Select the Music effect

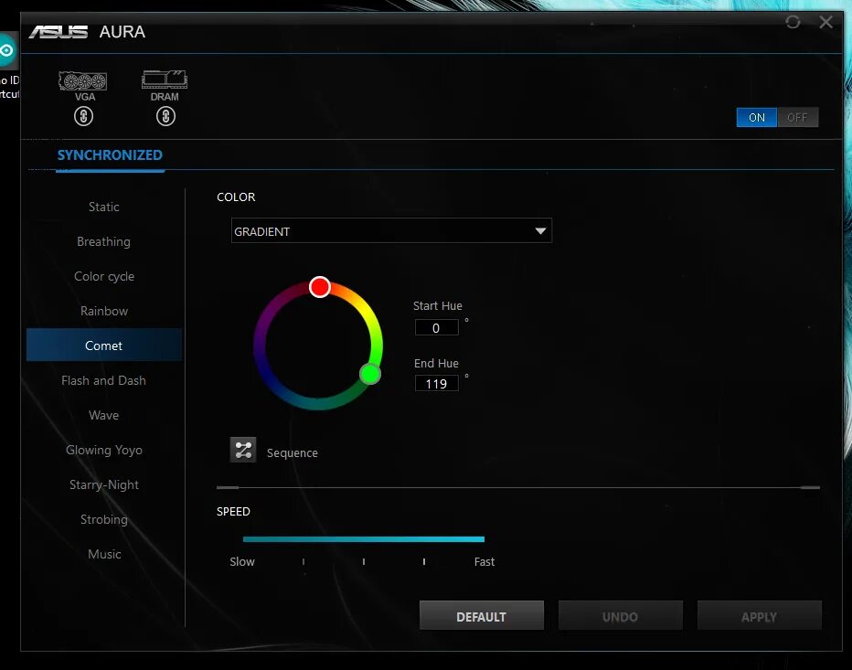pyautogui.click(x=104, y=555)
